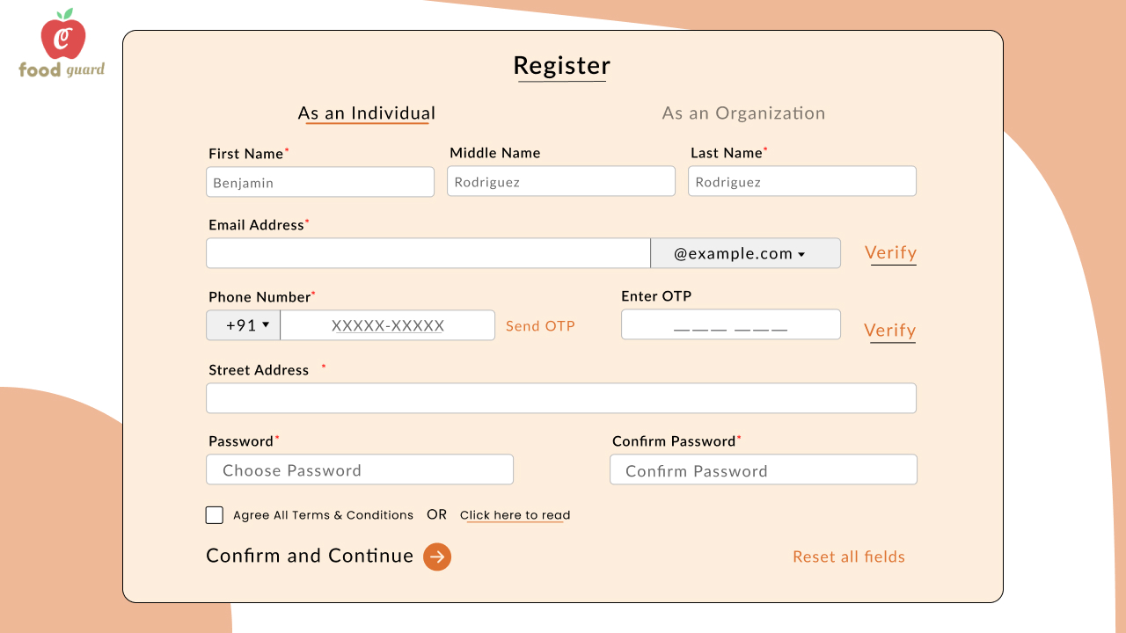Screen dimensions: 1126x633
Task: Focus the Last Name input field
Action: click(802, 181)
